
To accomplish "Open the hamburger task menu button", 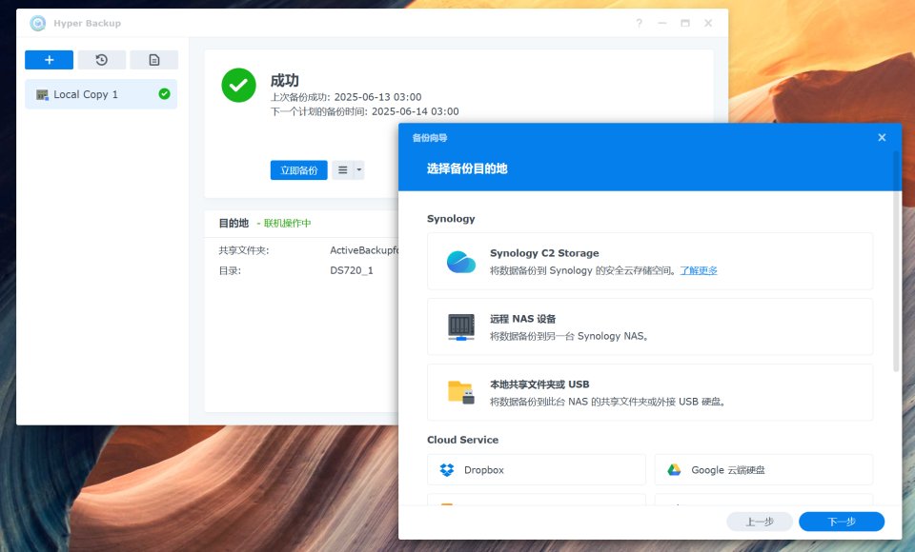I will 343,170.
